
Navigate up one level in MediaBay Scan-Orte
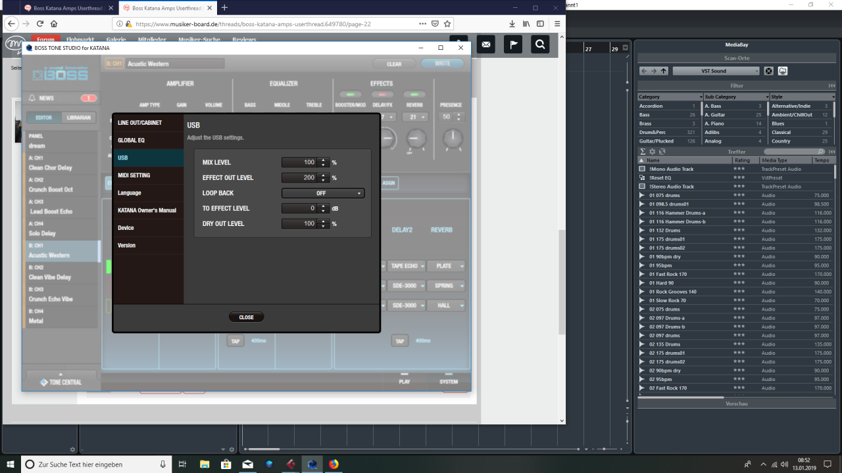(664, 71)
